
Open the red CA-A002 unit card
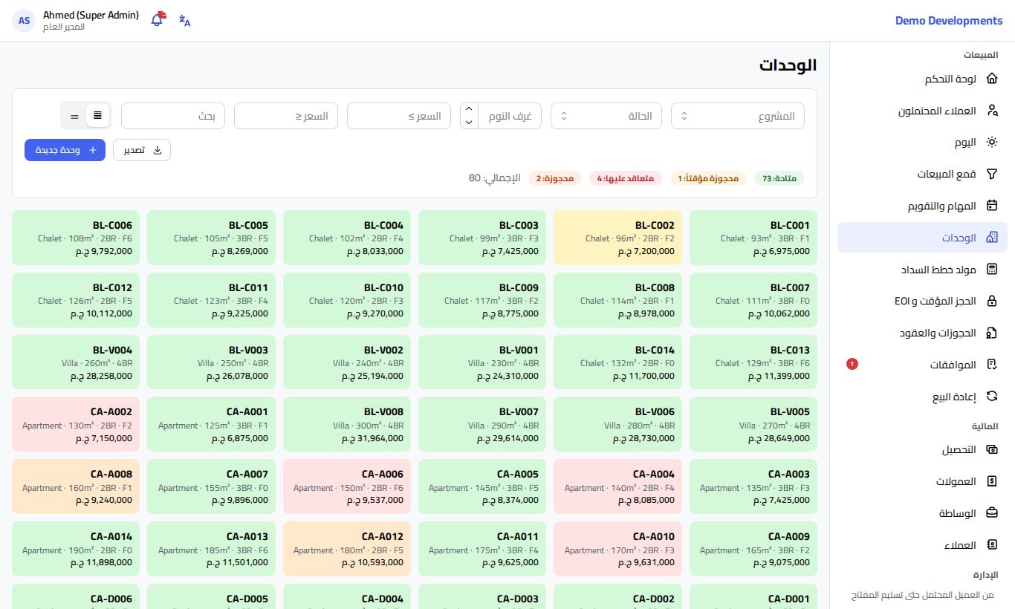pos(76,424)
